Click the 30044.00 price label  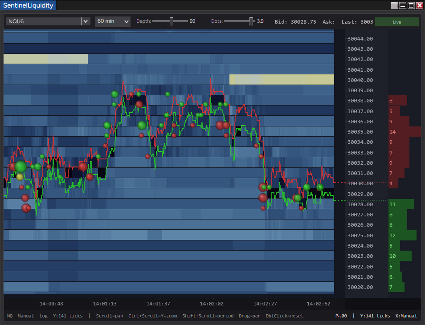pyautogui.click(x=360, y=39)
